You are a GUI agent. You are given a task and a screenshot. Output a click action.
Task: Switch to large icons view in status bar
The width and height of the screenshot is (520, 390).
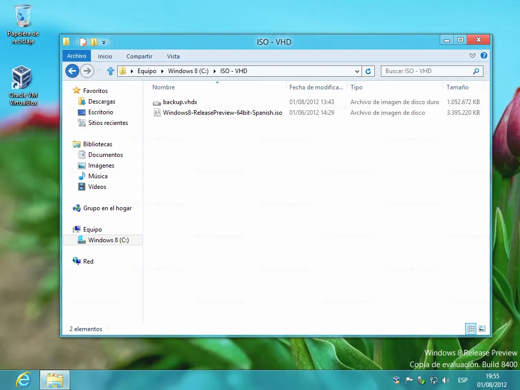click(x=482, y=329)
